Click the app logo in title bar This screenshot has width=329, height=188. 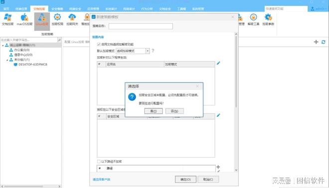(2, 2)
